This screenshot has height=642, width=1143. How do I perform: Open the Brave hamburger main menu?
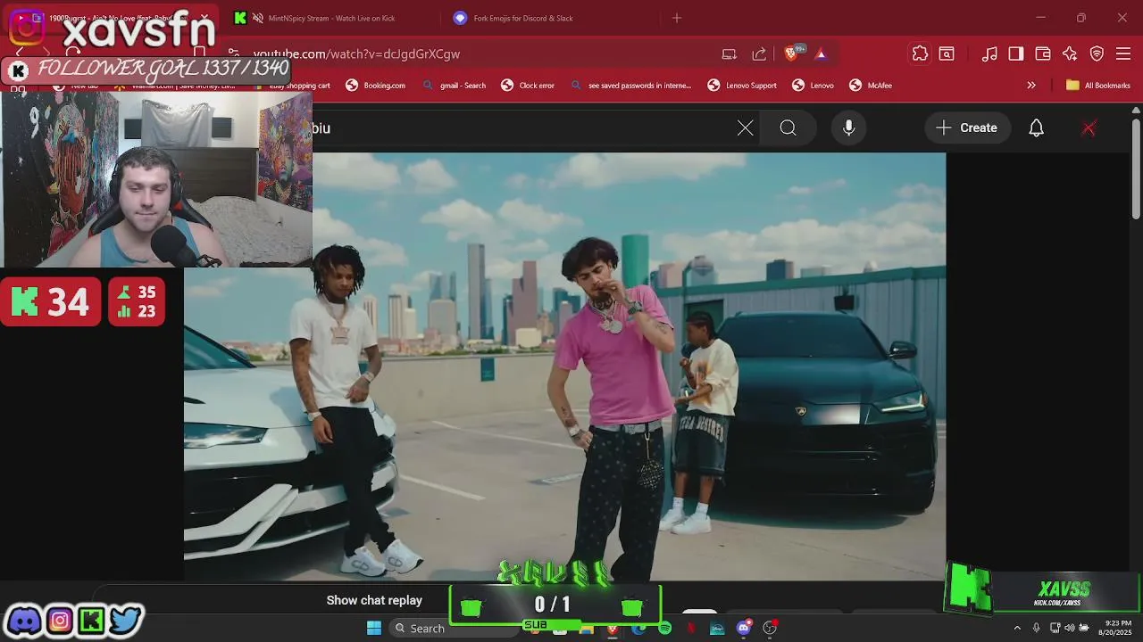pos(1123,53)
